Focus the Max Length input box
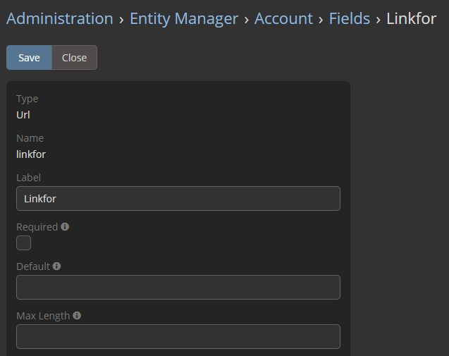 tap(178, 337)
